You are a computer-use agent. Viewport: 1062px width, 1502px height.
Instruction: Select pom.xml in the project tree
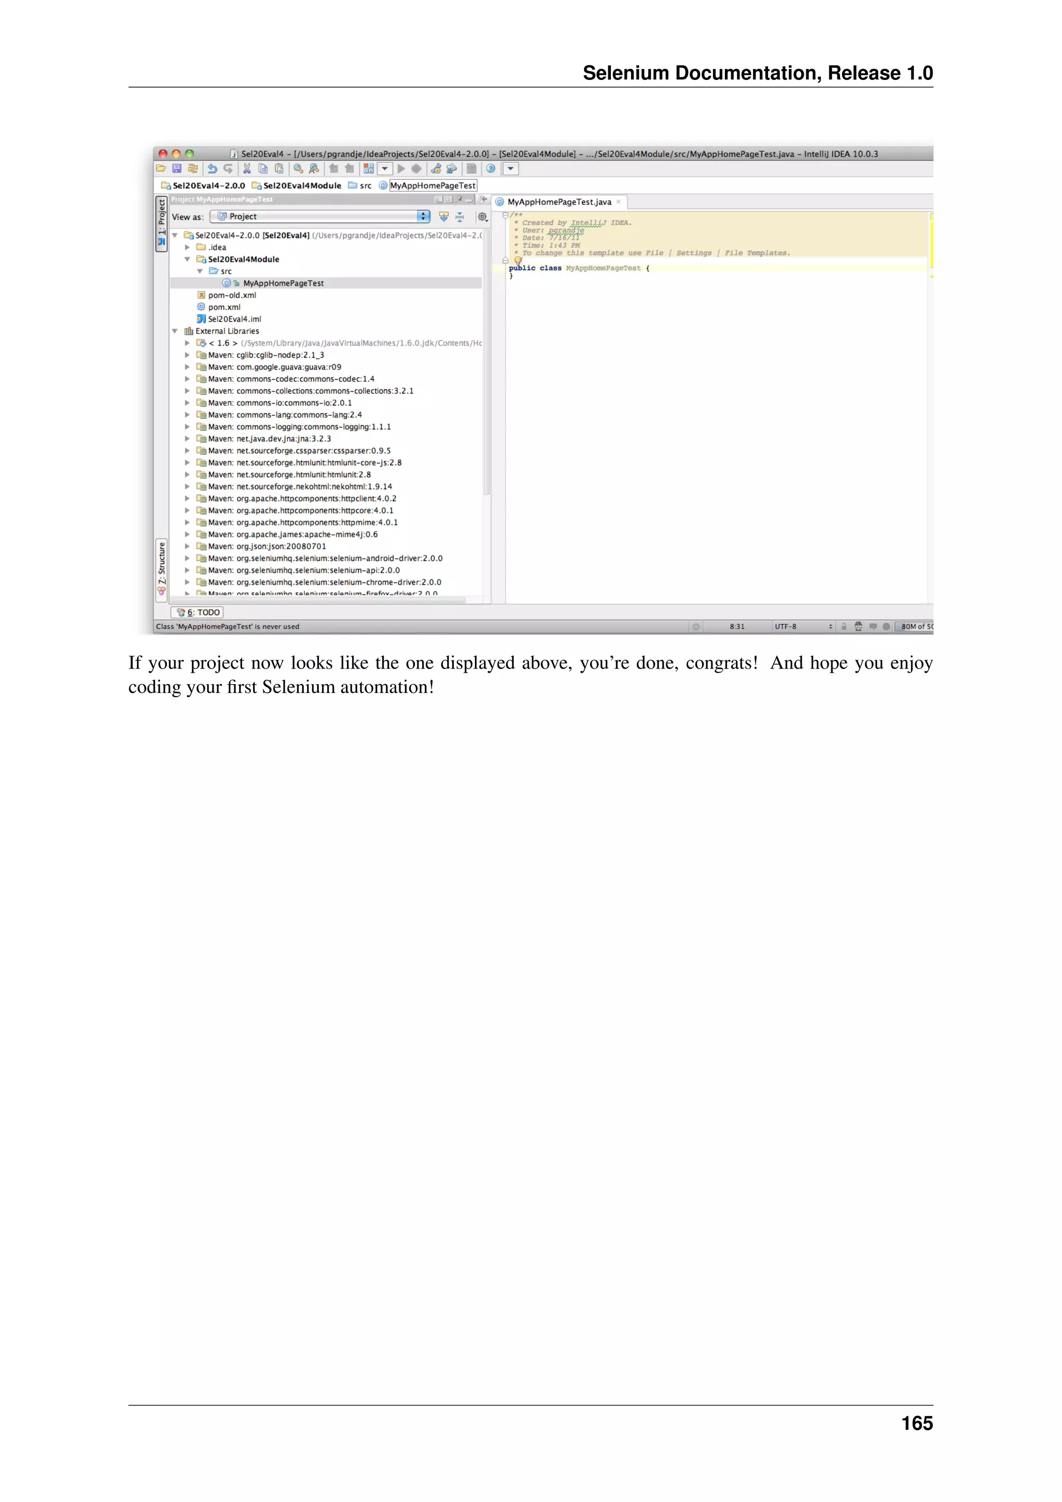(x=219, y=308)
